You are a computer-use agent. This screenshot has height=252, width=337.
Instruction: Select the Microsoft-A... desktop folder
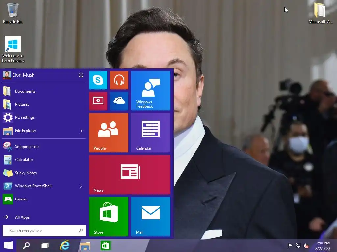coord(321,13)
